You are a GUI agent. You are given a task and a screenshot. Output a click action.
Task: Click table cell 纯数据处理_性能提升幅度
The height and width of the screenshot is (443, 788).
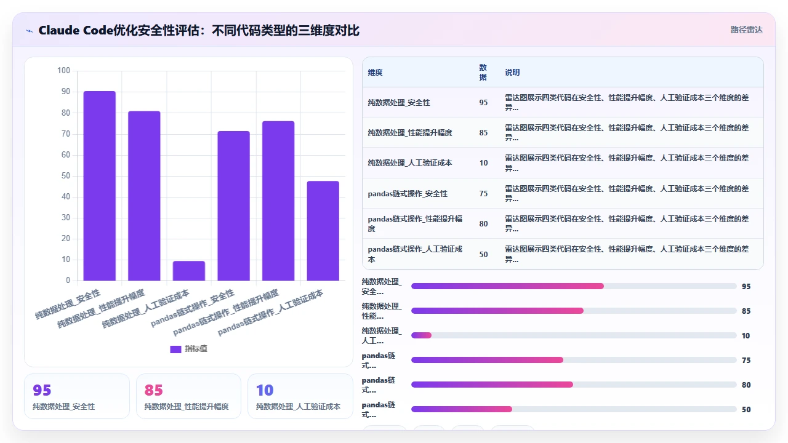click(410, 133)
